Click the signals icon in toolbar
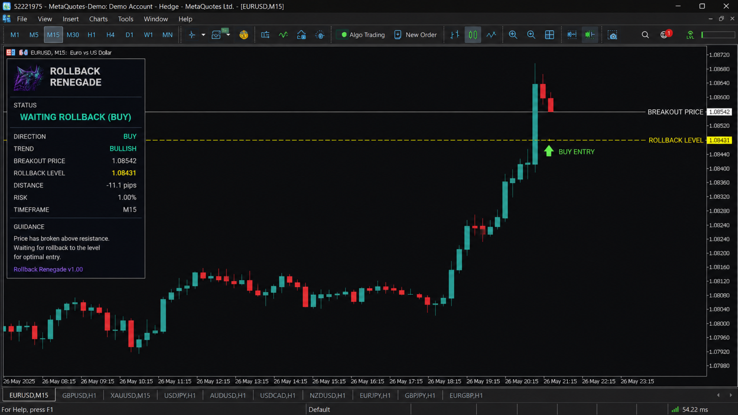 click(320, 35)
